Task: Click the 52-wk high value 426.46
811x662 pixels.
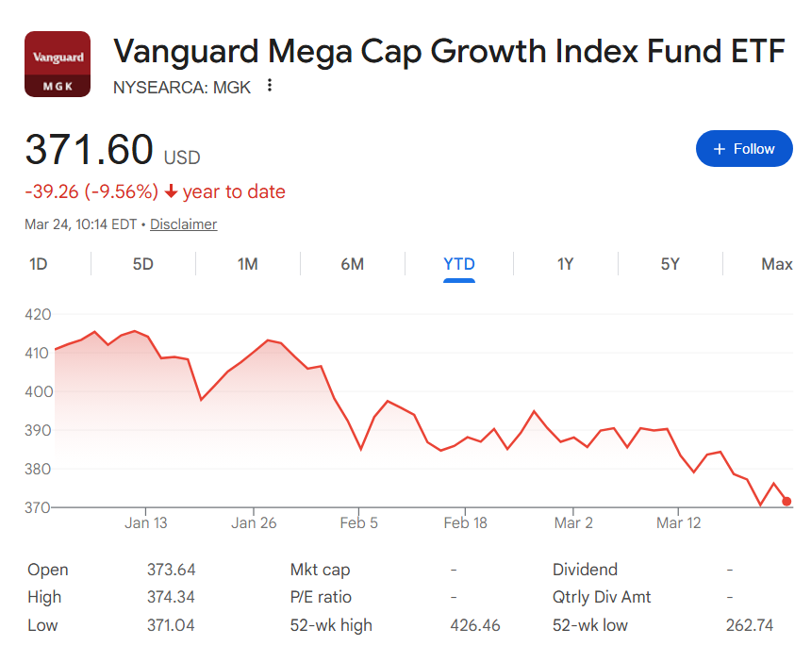Action: [475, 625]
